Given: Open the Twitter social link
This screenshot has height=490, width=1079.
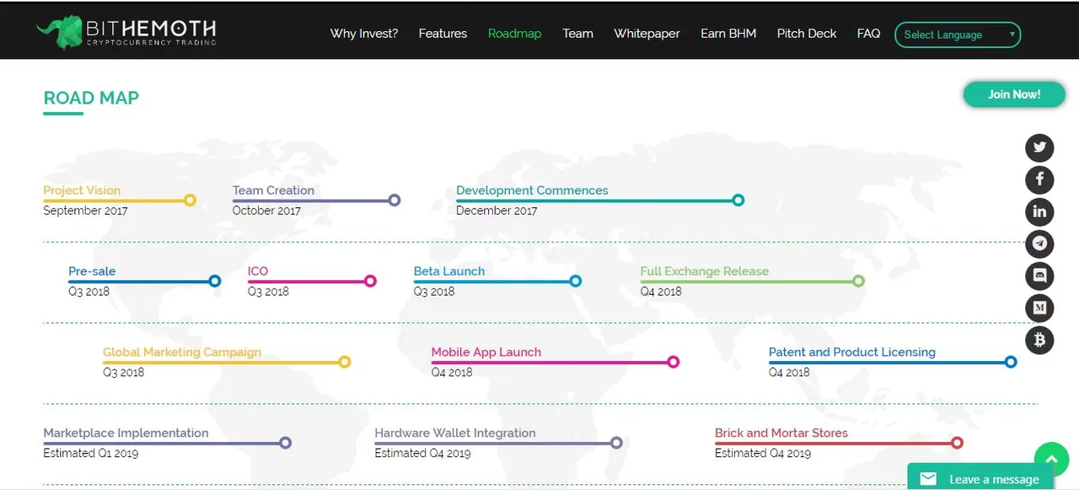Looking at the screenshot, I should click(x=1039, y=147).
